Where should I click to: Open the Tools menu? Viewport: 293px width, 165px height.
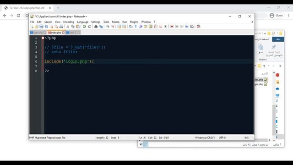106,22
